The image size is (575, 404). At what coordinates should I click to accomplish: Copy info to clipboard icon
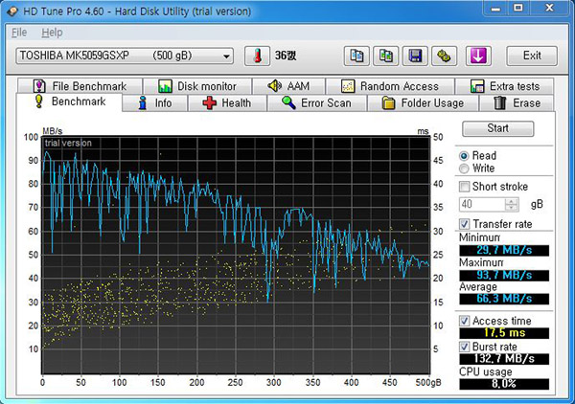(x=356, y=56)
